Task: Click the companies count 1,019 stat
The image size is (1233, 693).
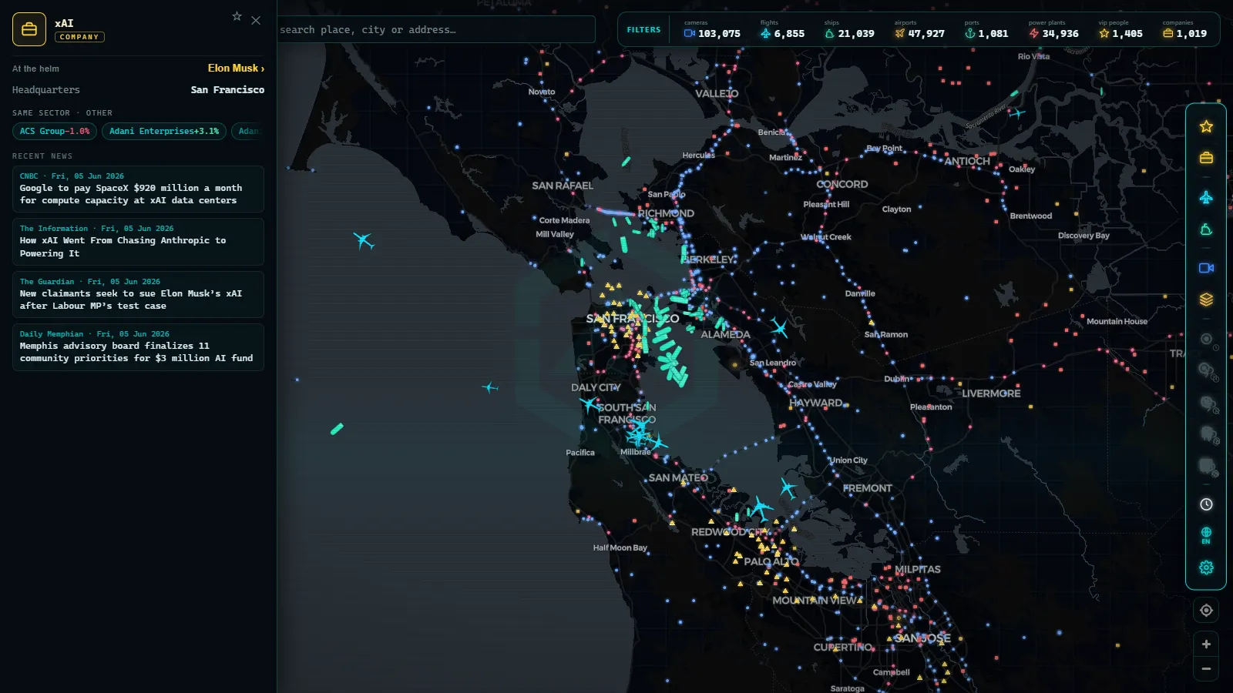Action: click(1184, 30)
